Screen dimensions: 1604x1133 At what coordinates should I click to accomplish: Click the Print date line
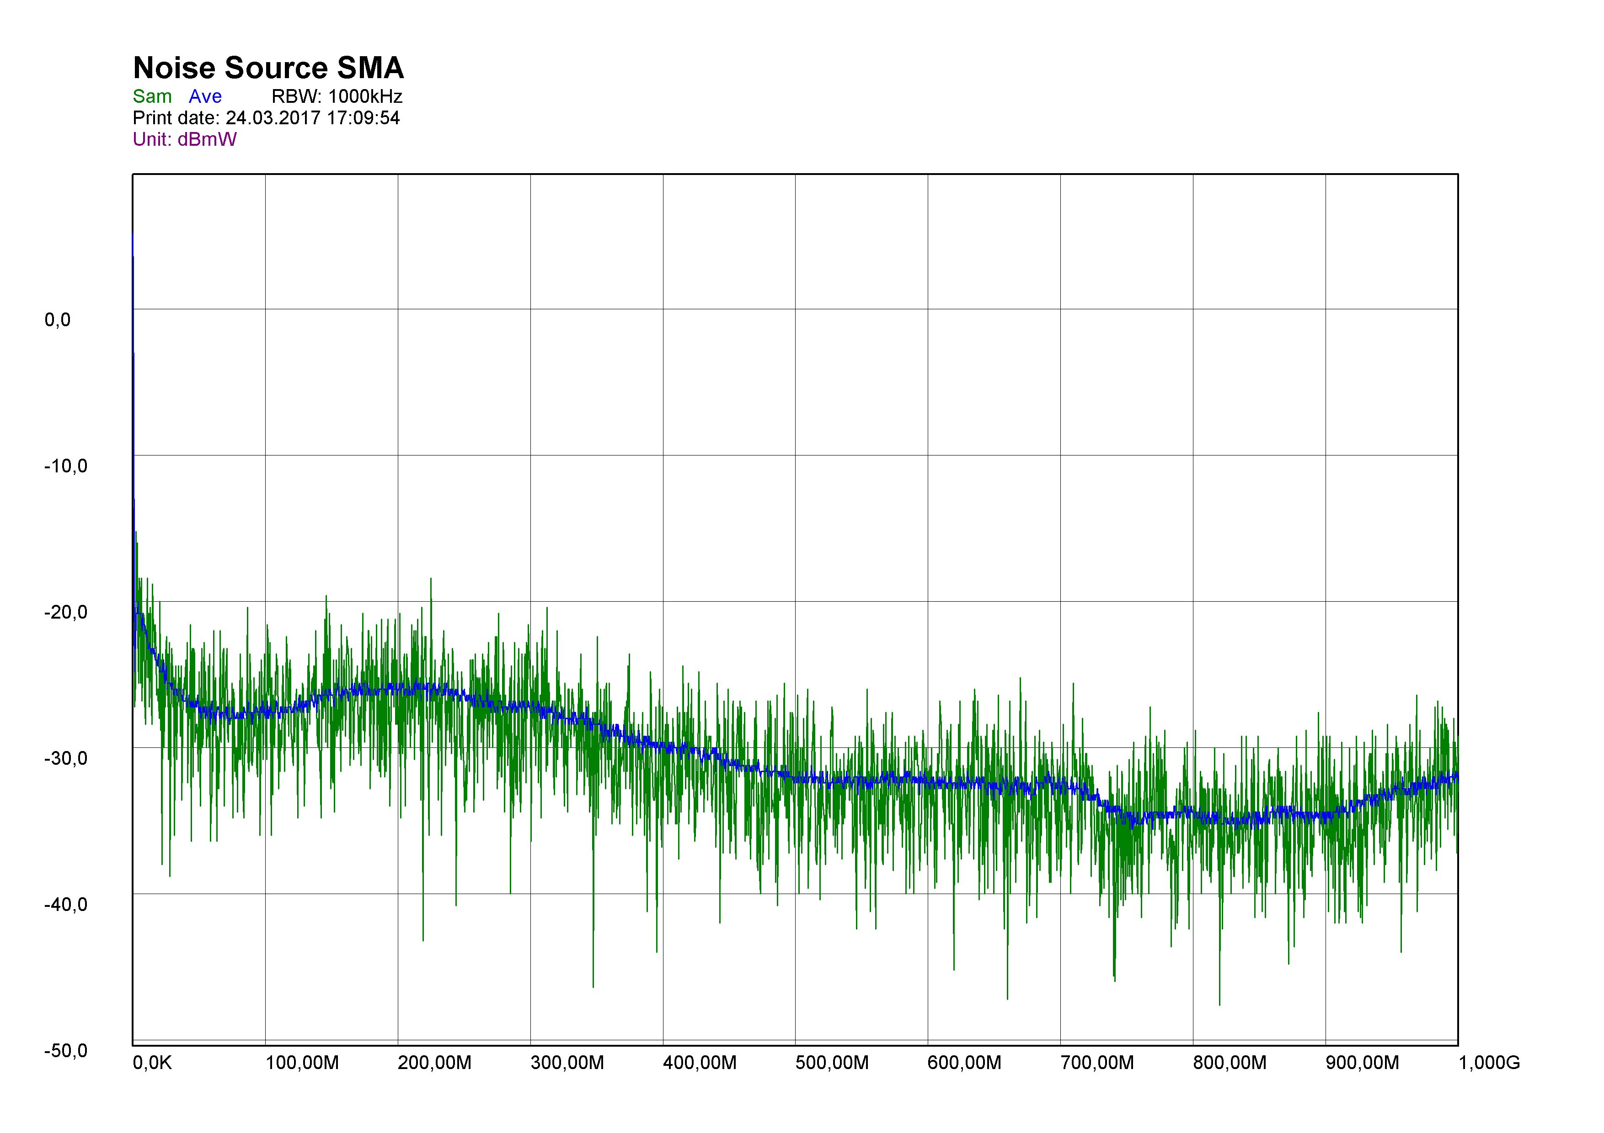pos(266,117)
